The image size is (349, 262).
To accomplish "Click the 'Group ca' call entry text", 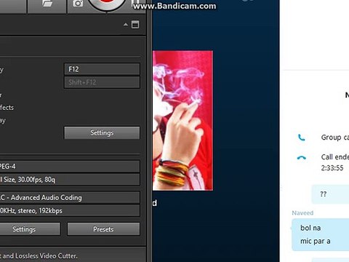I will tap(335, 138).
